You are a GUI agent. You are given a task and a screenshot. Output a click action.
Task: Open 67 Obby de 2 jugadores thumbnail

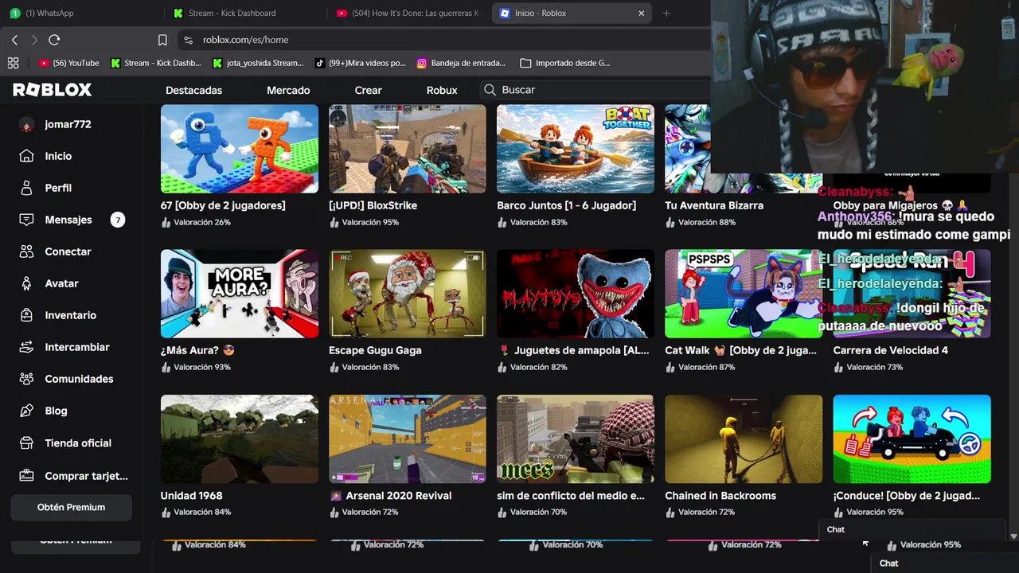click(240, 149)
